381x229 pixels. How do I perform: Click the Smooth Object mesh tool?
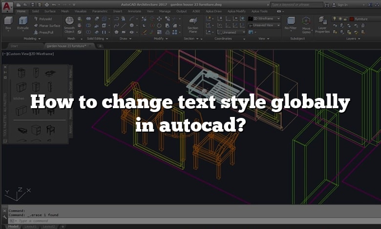click(x=69, y=25)
